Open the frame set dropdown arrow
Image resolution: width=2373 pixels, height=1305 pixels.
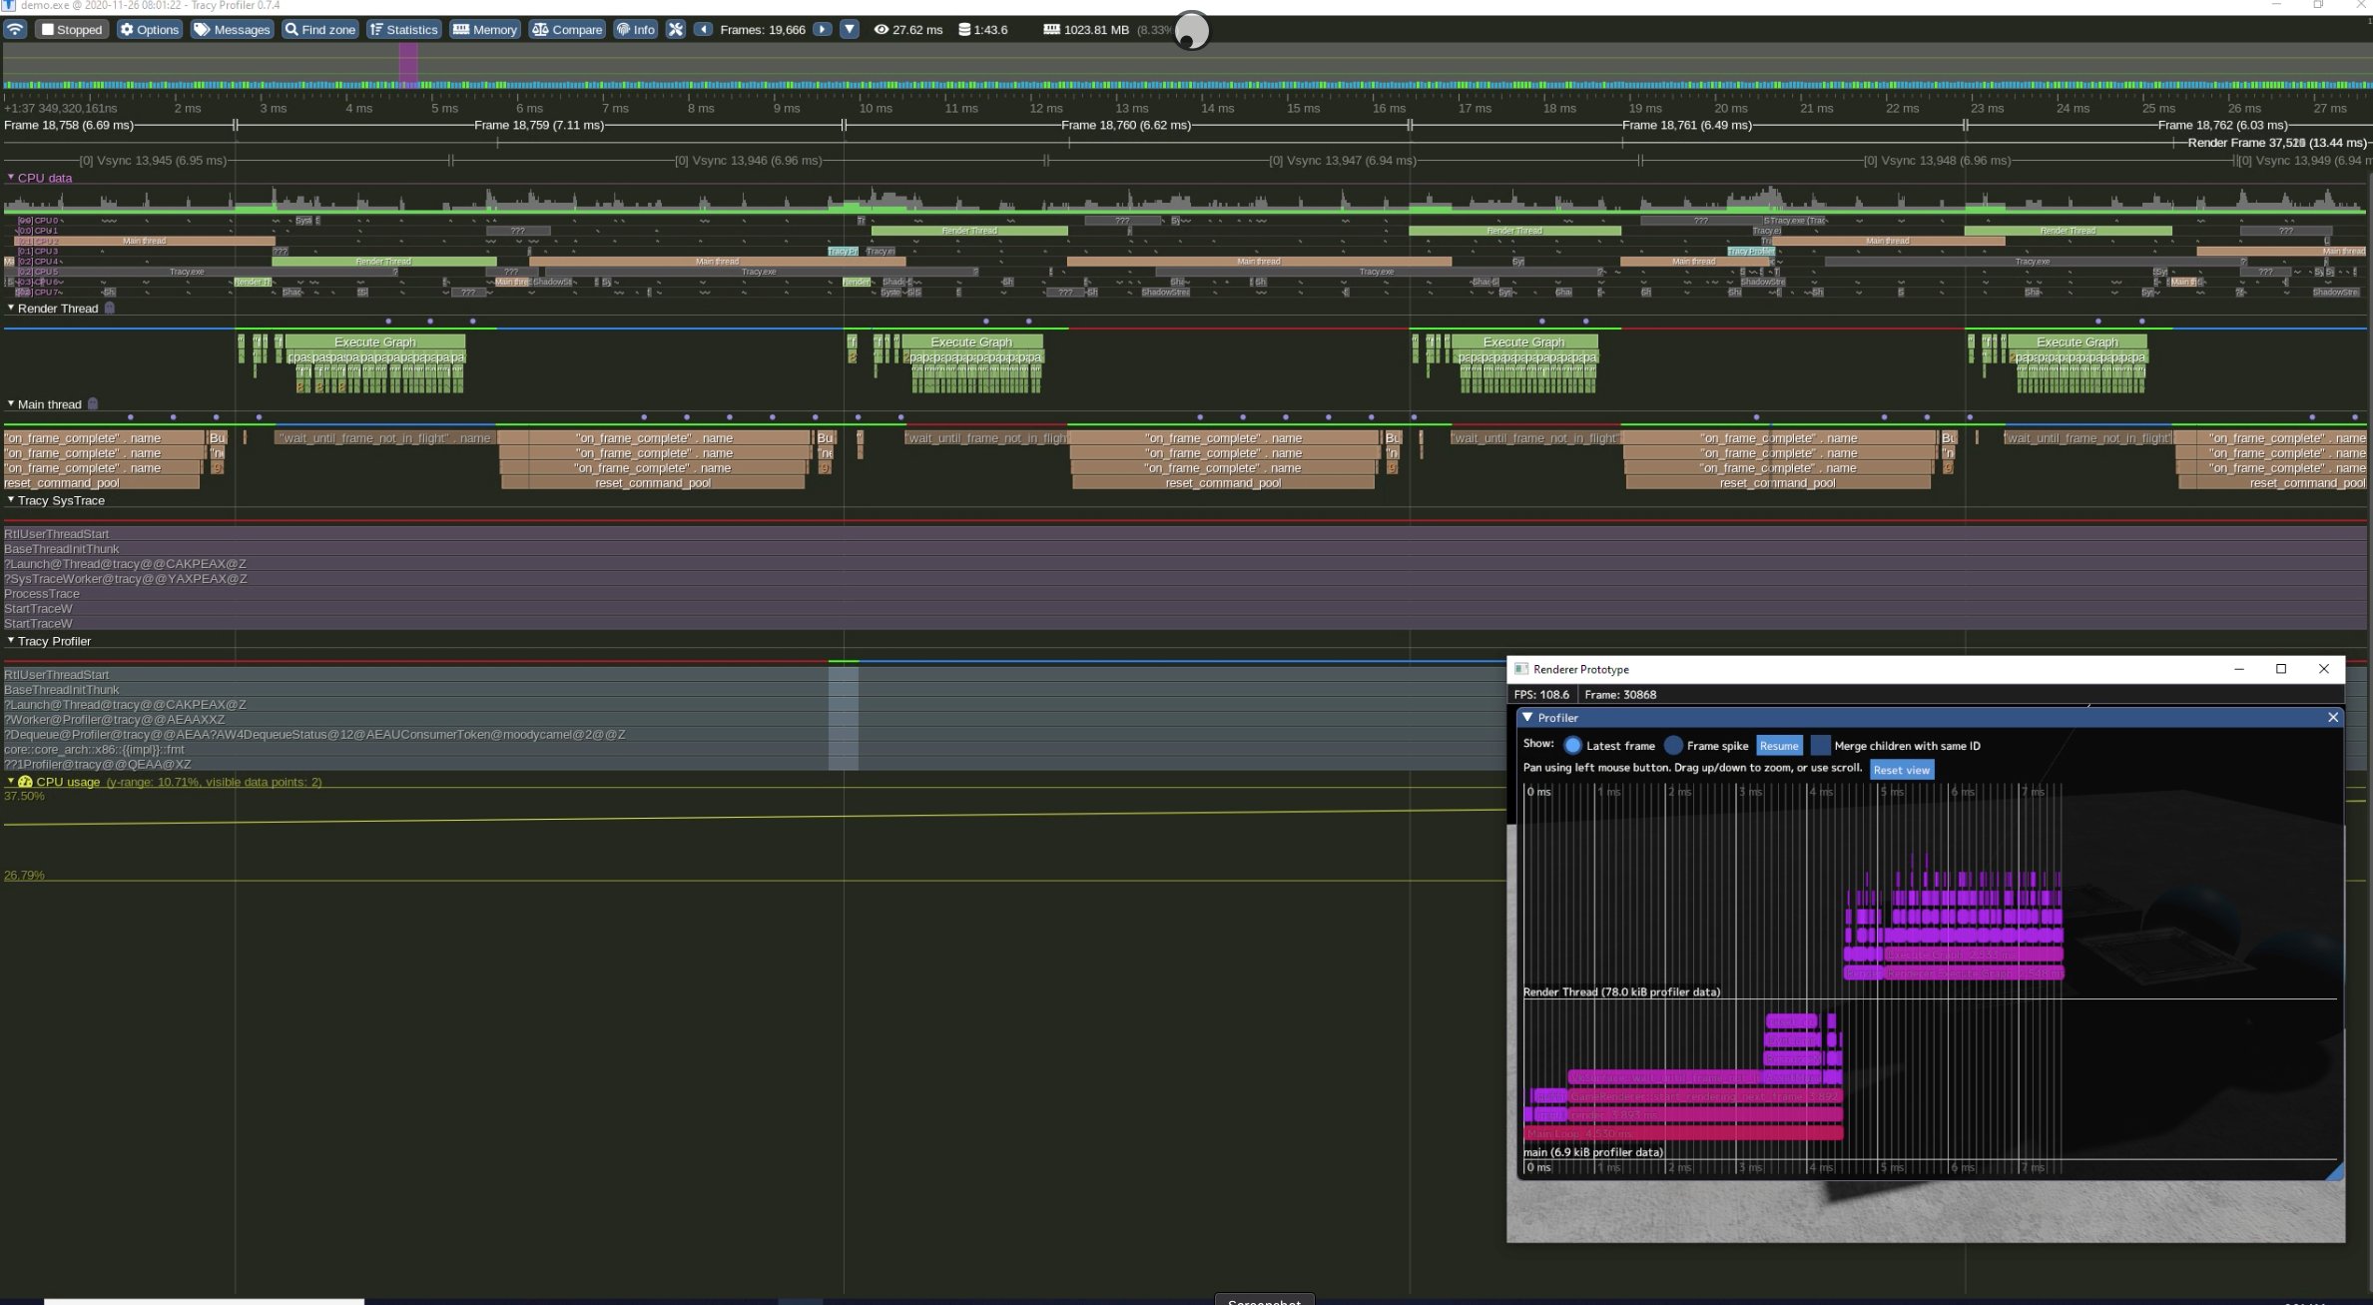850,29
